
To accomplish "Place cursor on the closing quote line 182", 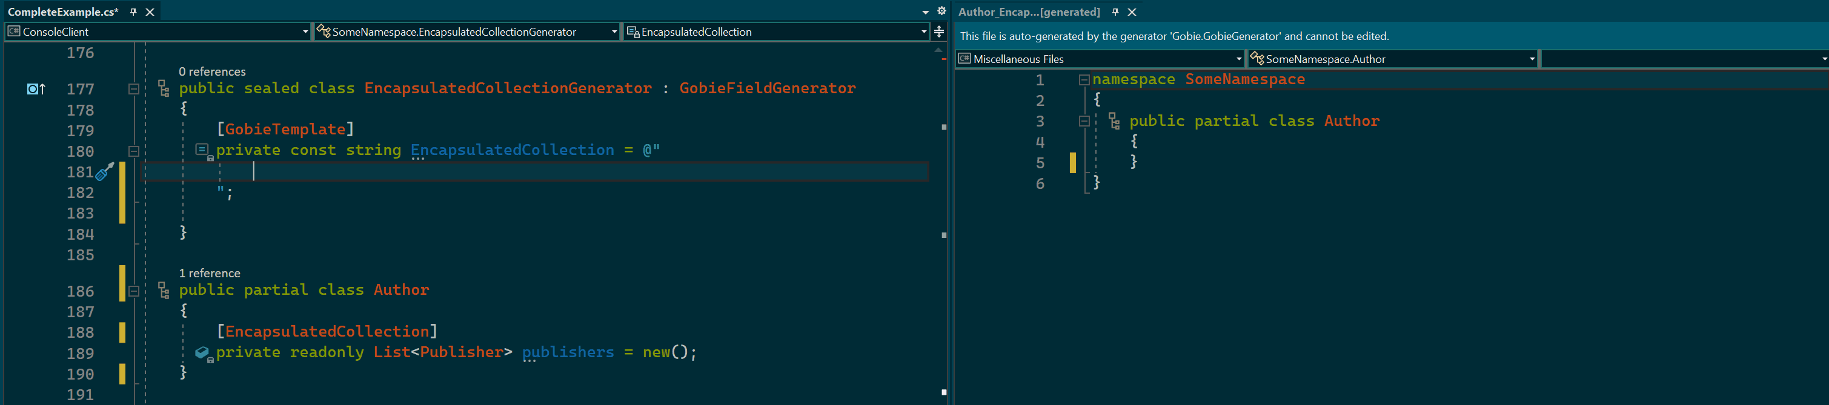I will [225, 193].
